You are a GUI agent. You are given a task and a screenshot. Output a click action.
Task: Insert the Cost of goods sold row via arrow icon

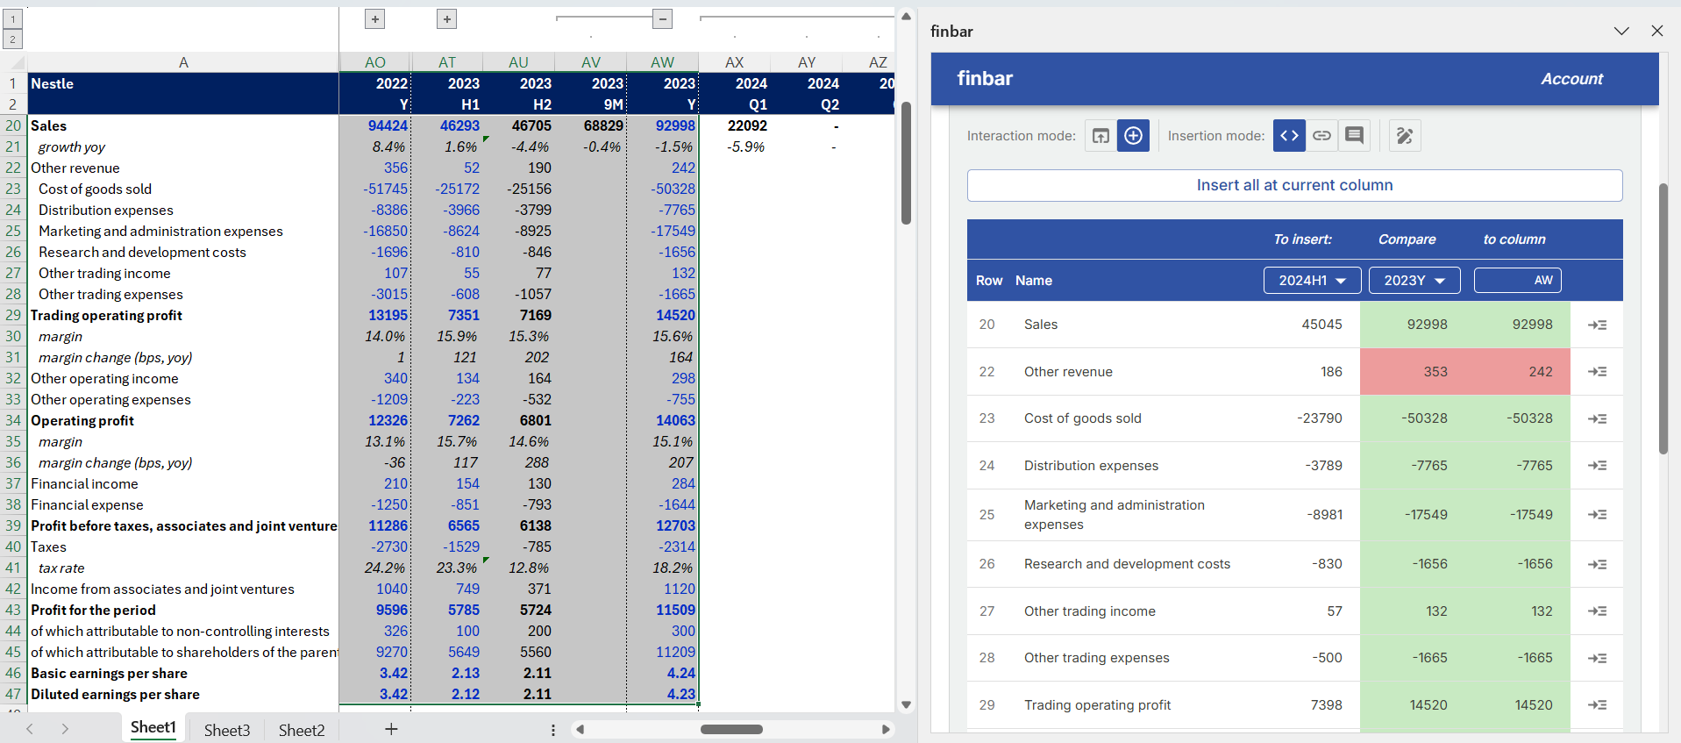point(1597,418)
